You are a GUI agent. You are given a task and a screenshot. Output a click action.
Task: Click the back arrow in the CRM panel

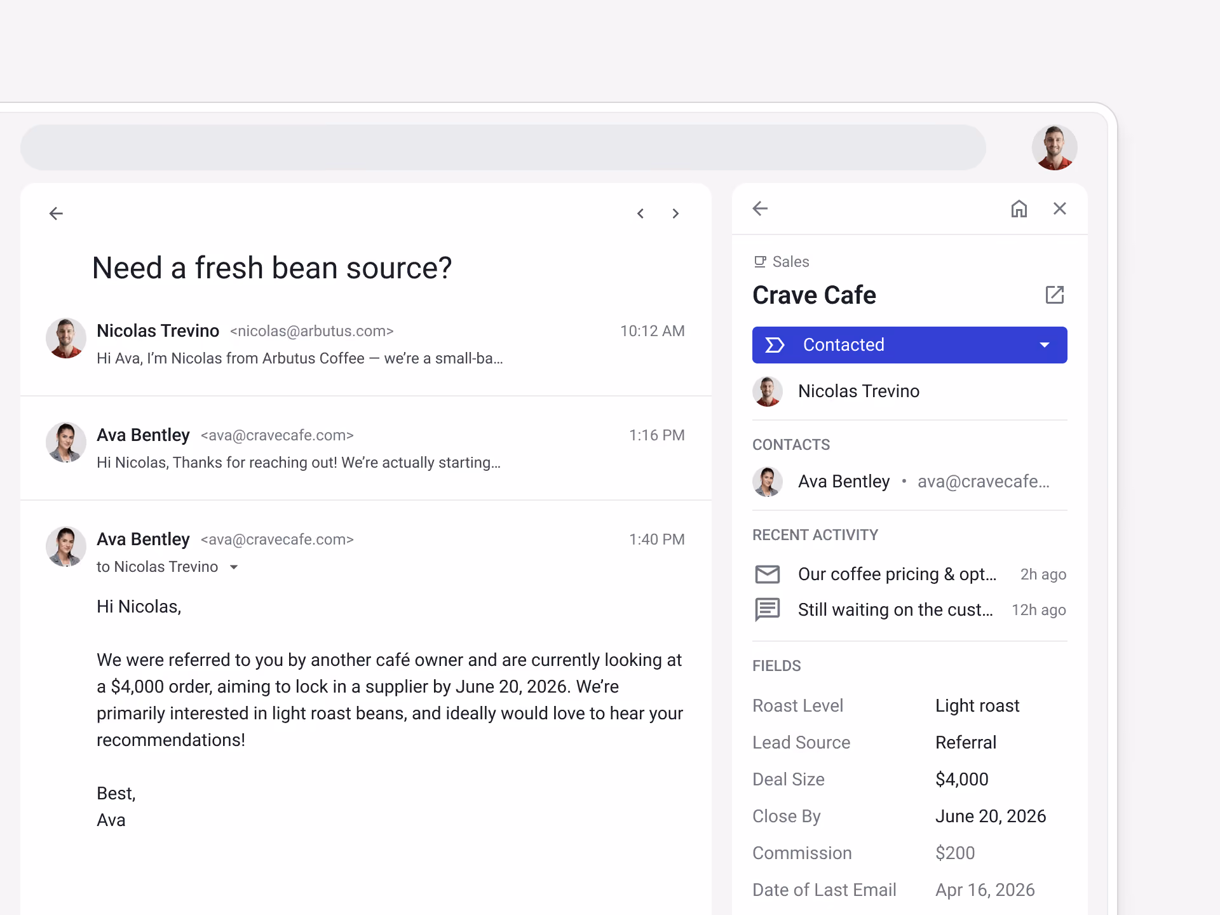click(x=760, y=208)
